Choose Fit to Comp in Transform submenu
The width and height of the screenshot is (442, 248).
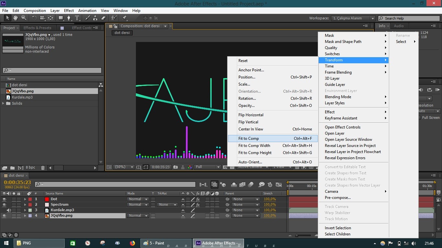click(273, 139)
